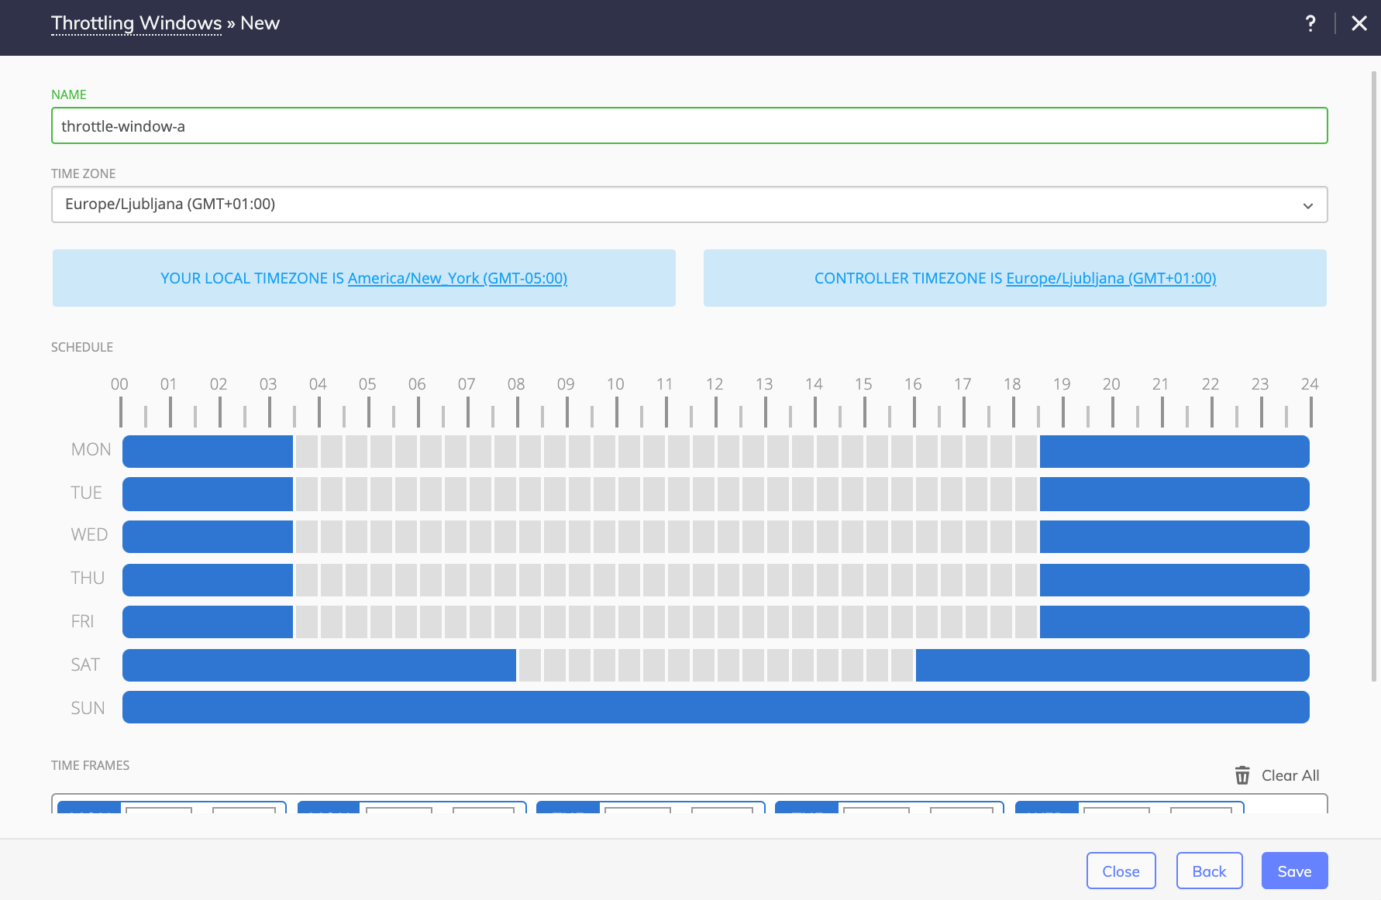Select the controller timezone Europe/Ljubljana link
Viewport: 1381px width, 900px height.
click(1111, 278)
